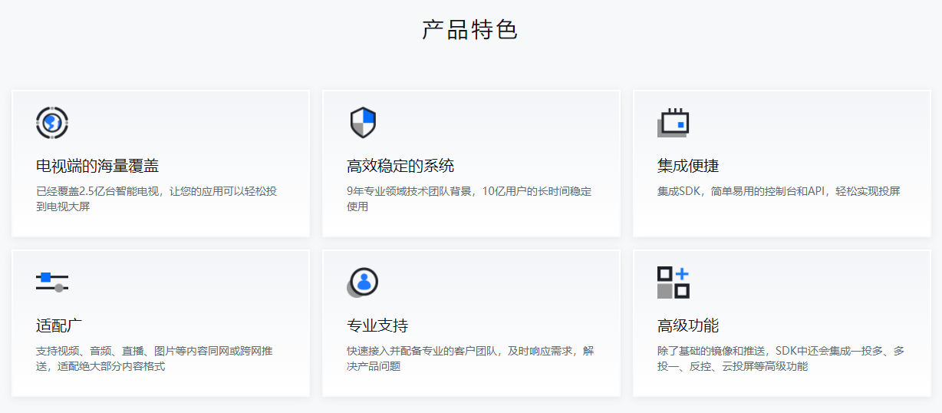Click the squares-plus icon above 高级功能

[x=673, y=282]
